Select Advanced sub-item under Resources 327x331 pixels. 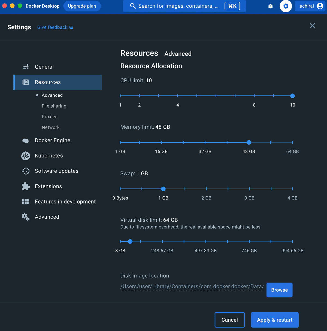(x=52, y=95)
